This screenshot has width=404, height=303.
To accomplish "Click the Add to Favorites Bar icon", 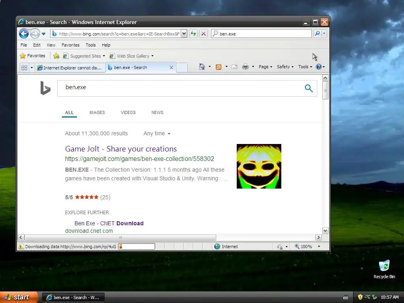I will [x=56, y=56].
